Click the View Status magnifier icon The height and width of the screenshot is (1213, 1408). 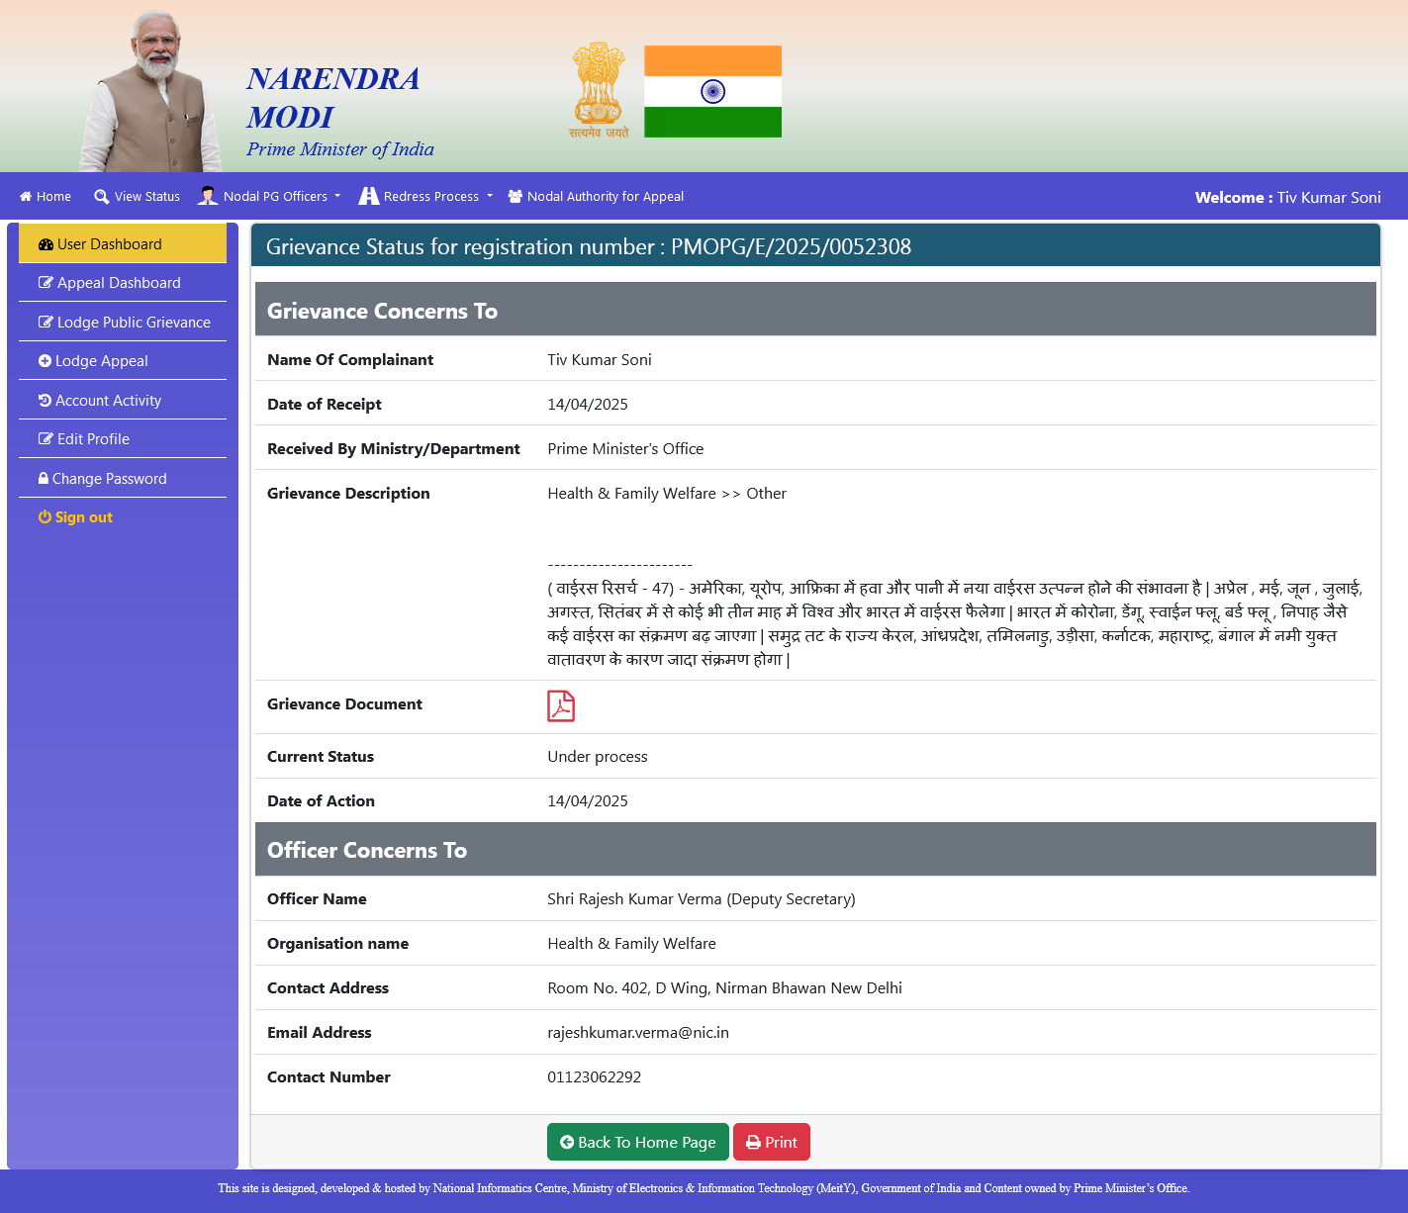[x=101, y=197]
